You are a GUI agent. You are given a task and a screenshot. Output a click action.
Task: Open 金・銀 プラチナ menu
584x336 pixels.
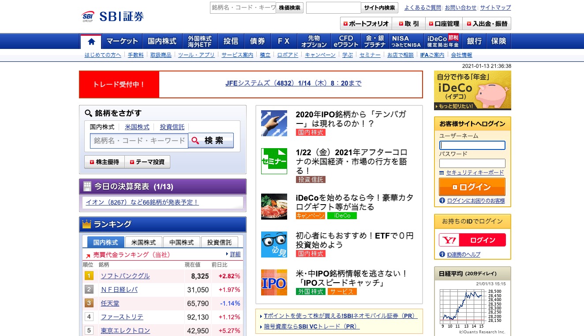click(x=375, y=41)
